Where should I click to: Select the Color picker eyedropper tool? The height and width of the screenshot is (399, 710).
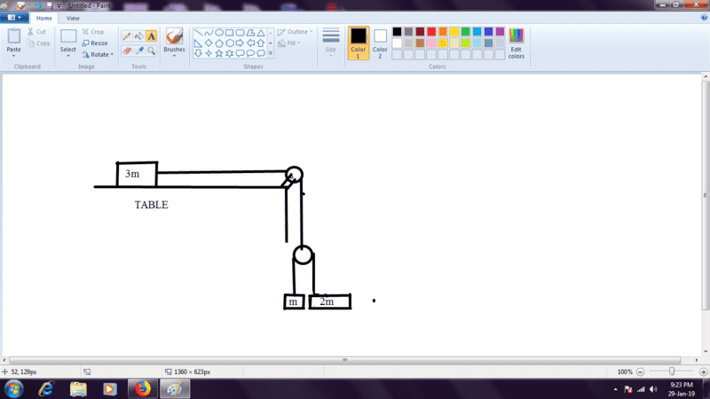coord(138,51)
